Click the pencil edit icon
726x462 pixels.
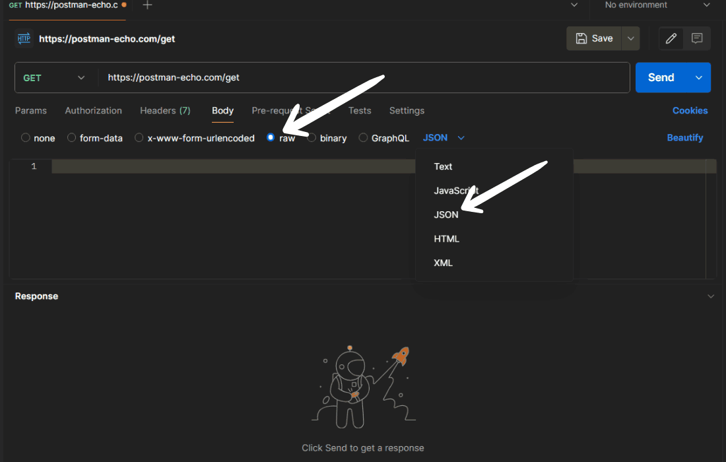[x=671, y=38]
